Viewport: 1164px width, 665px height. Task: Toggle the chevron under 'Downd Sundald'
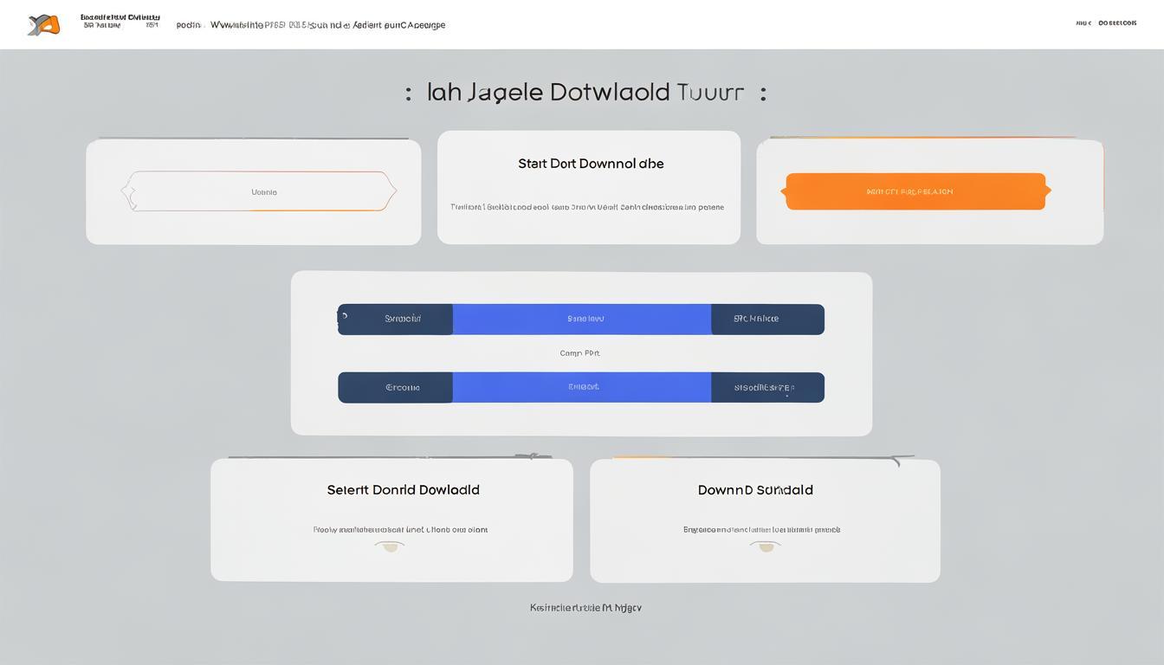(x=766, y=546)
